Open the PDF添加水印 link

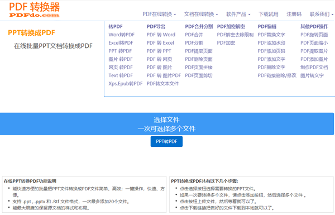pyautogui.click(x=271, y=43)
